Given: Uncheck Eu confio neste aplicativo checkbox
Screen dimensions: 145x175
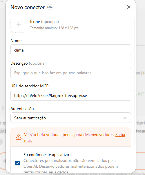Looking at the screenshot, I should pos(18,163).
